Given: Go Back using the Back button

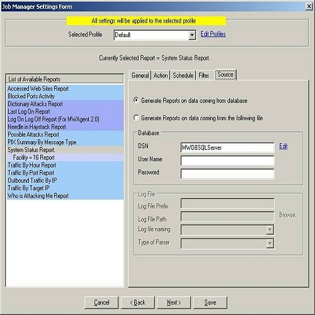Looking at the screenshot, I should [x=138, y=302].
